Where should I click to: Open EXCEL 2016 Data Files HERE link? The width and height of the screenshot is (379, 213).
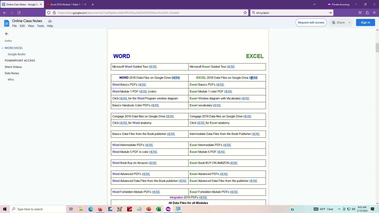tap(253, 78)
